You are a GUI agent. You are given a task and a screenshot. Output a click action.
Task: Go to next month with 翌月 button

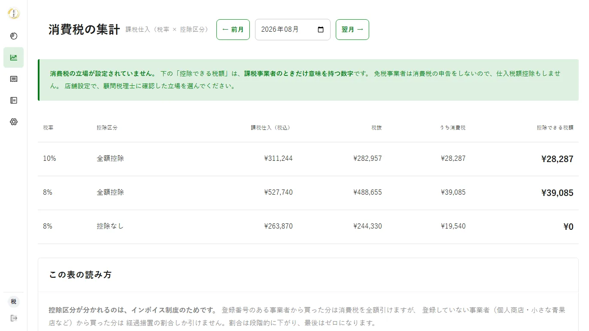[x=352, y=30]
